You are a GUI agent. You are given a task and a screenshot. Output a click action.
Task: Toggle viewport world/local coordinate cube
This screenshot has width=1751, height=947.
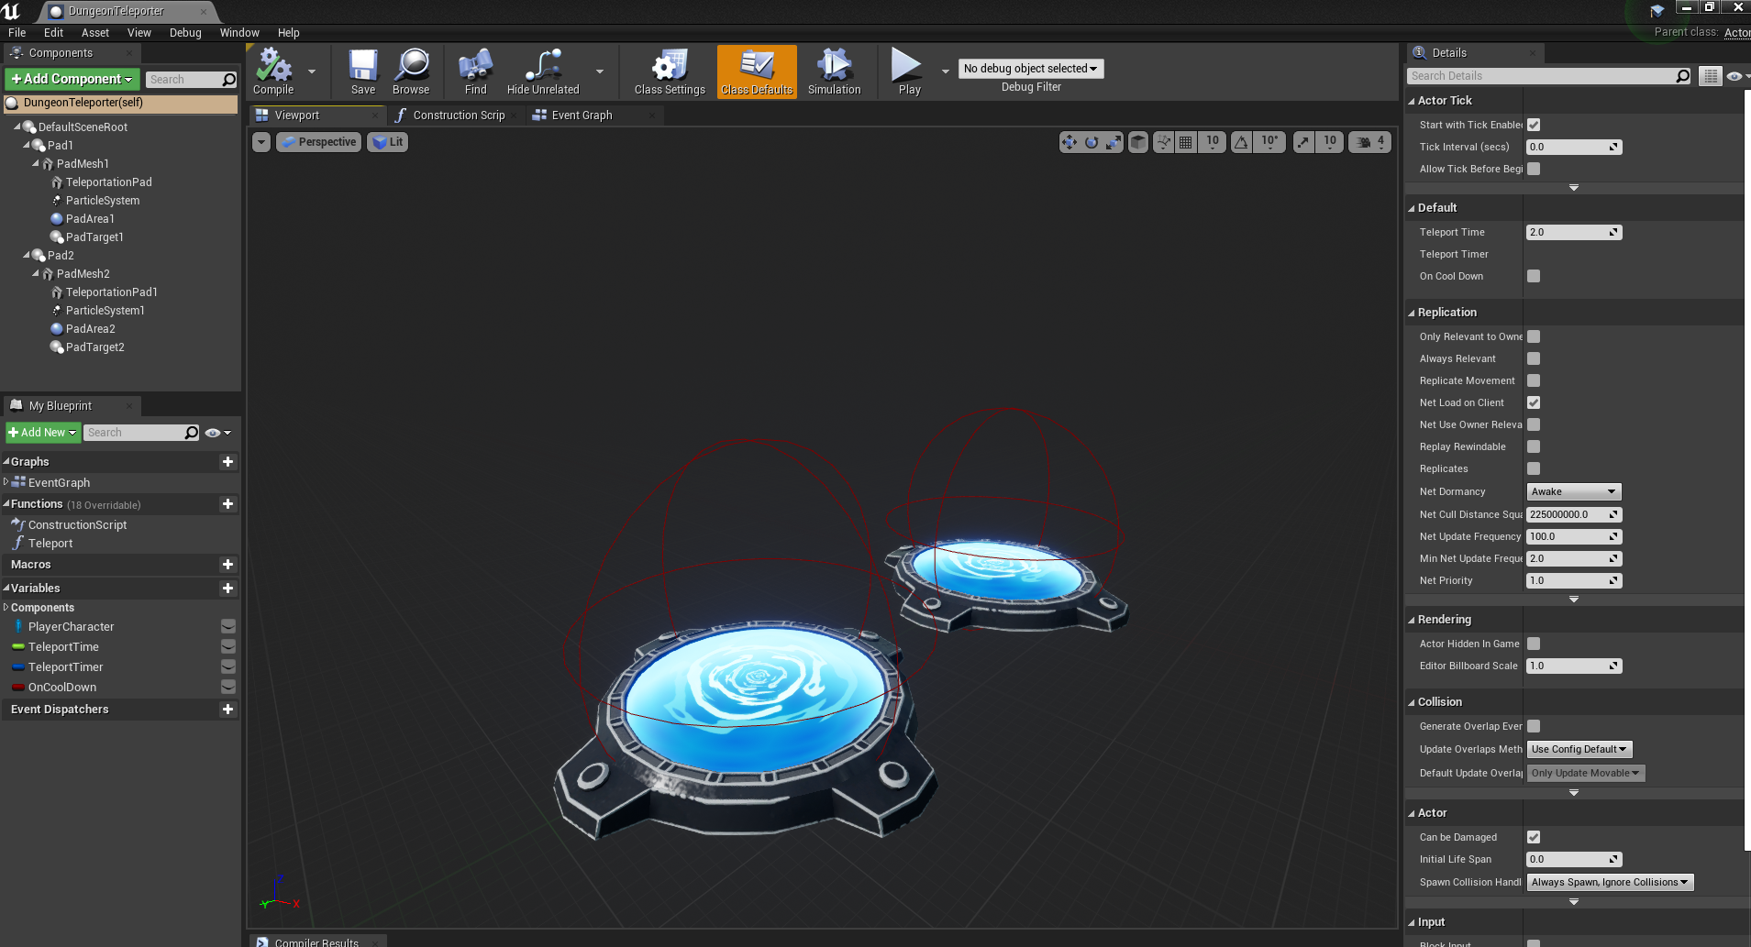[1138, 142]
